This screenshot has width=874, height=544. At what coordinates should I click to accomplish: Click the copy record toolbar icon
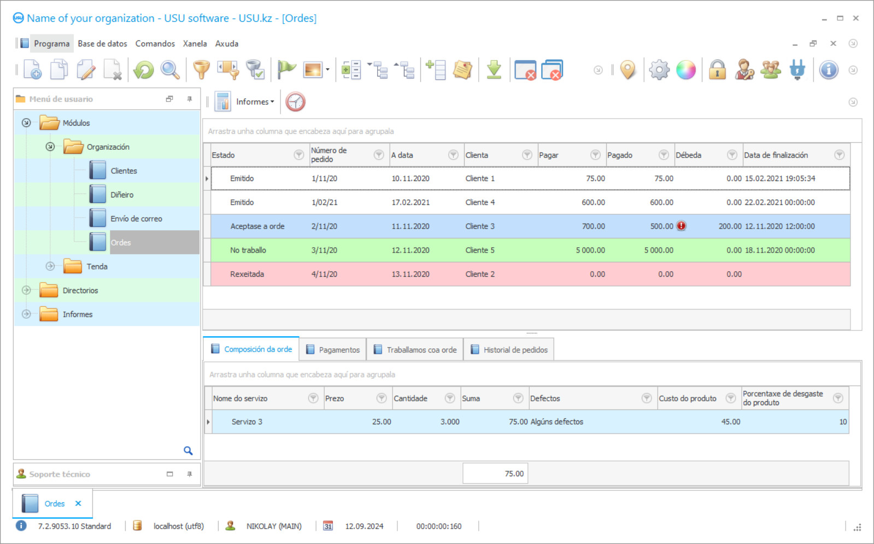pyautogui.click(x=59, y=70)
